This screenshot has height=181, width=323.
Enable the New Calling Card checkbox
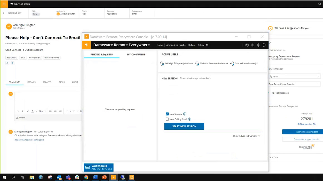coord(167,119)
